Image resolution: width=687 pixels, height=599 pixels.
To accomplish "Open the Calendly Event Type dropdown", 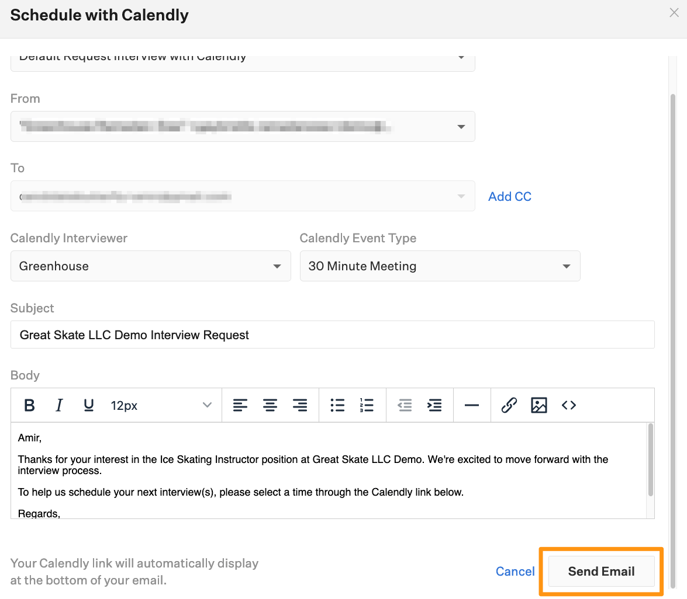I will pos(440,266).
